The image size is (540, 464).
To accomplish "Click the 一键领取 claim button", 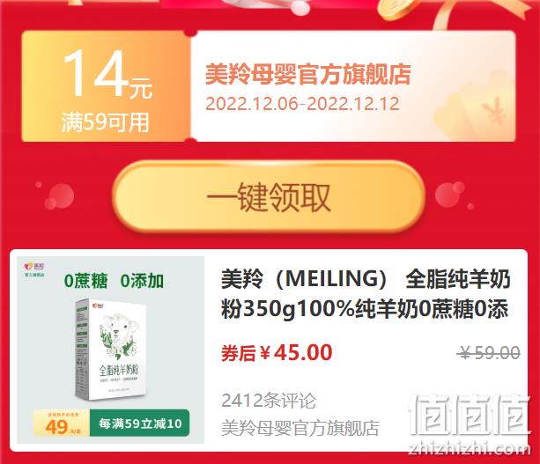I will [269, 197].
